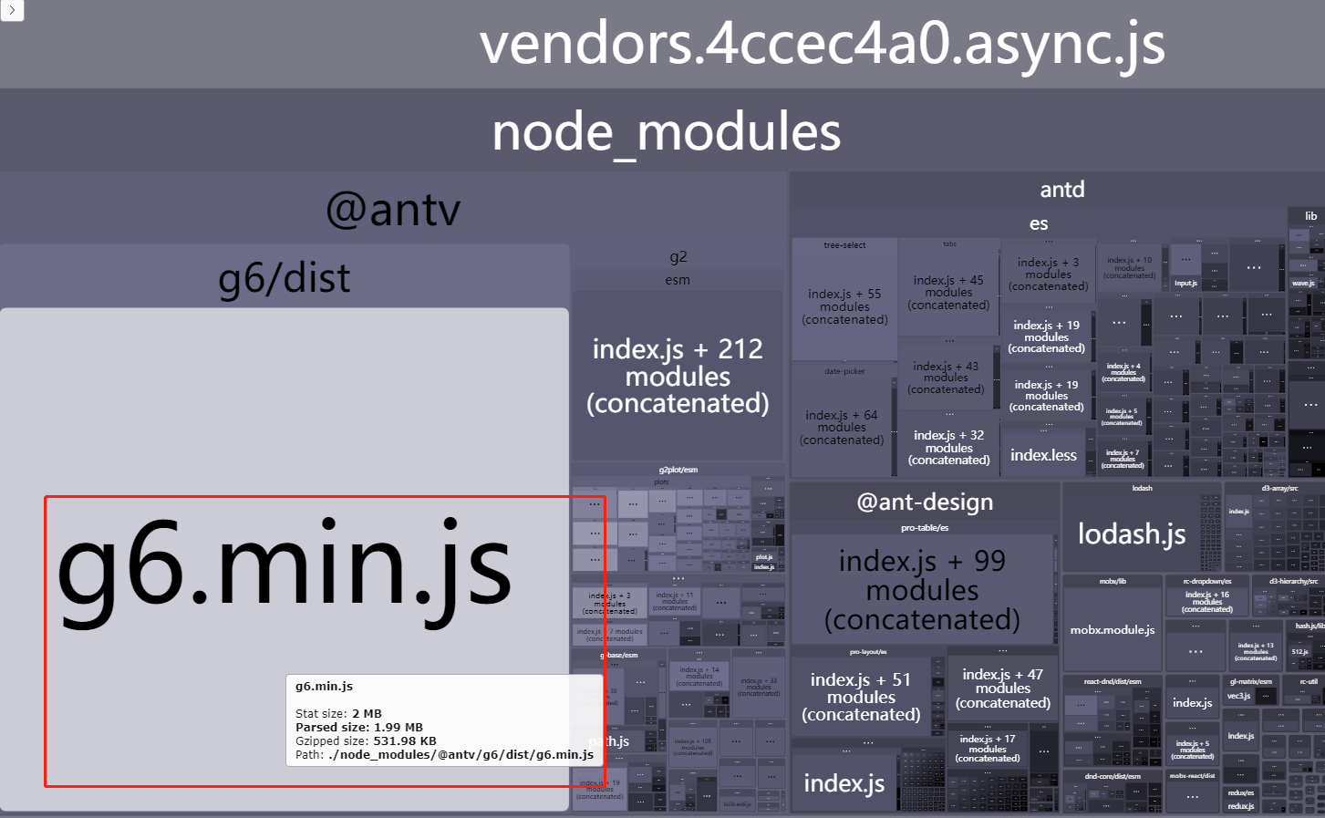This screenshot has height=818, width=1325.
Task: Select index.js + 45 modules block
Action: 948,293
